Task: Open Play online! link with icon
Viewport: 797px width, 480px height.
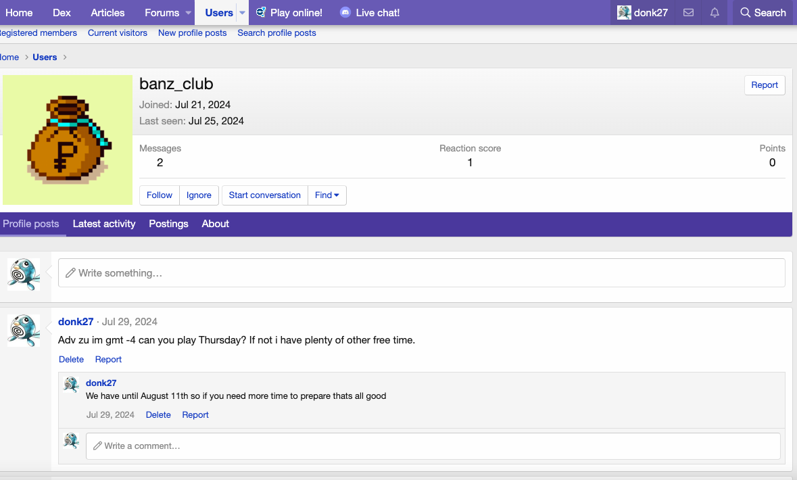Action: 289,13
